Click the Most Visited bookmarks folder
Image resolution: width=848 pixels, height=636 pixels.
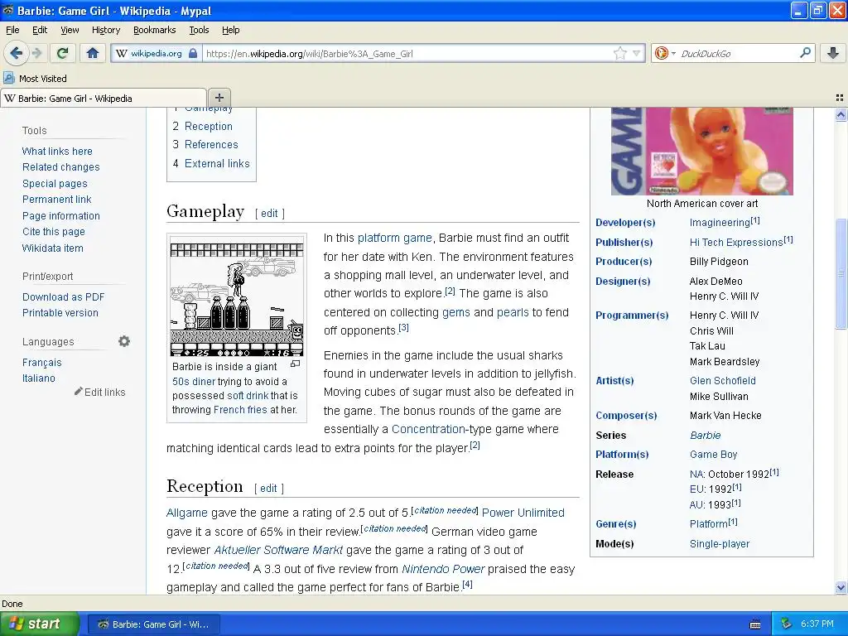click(35, 79)
